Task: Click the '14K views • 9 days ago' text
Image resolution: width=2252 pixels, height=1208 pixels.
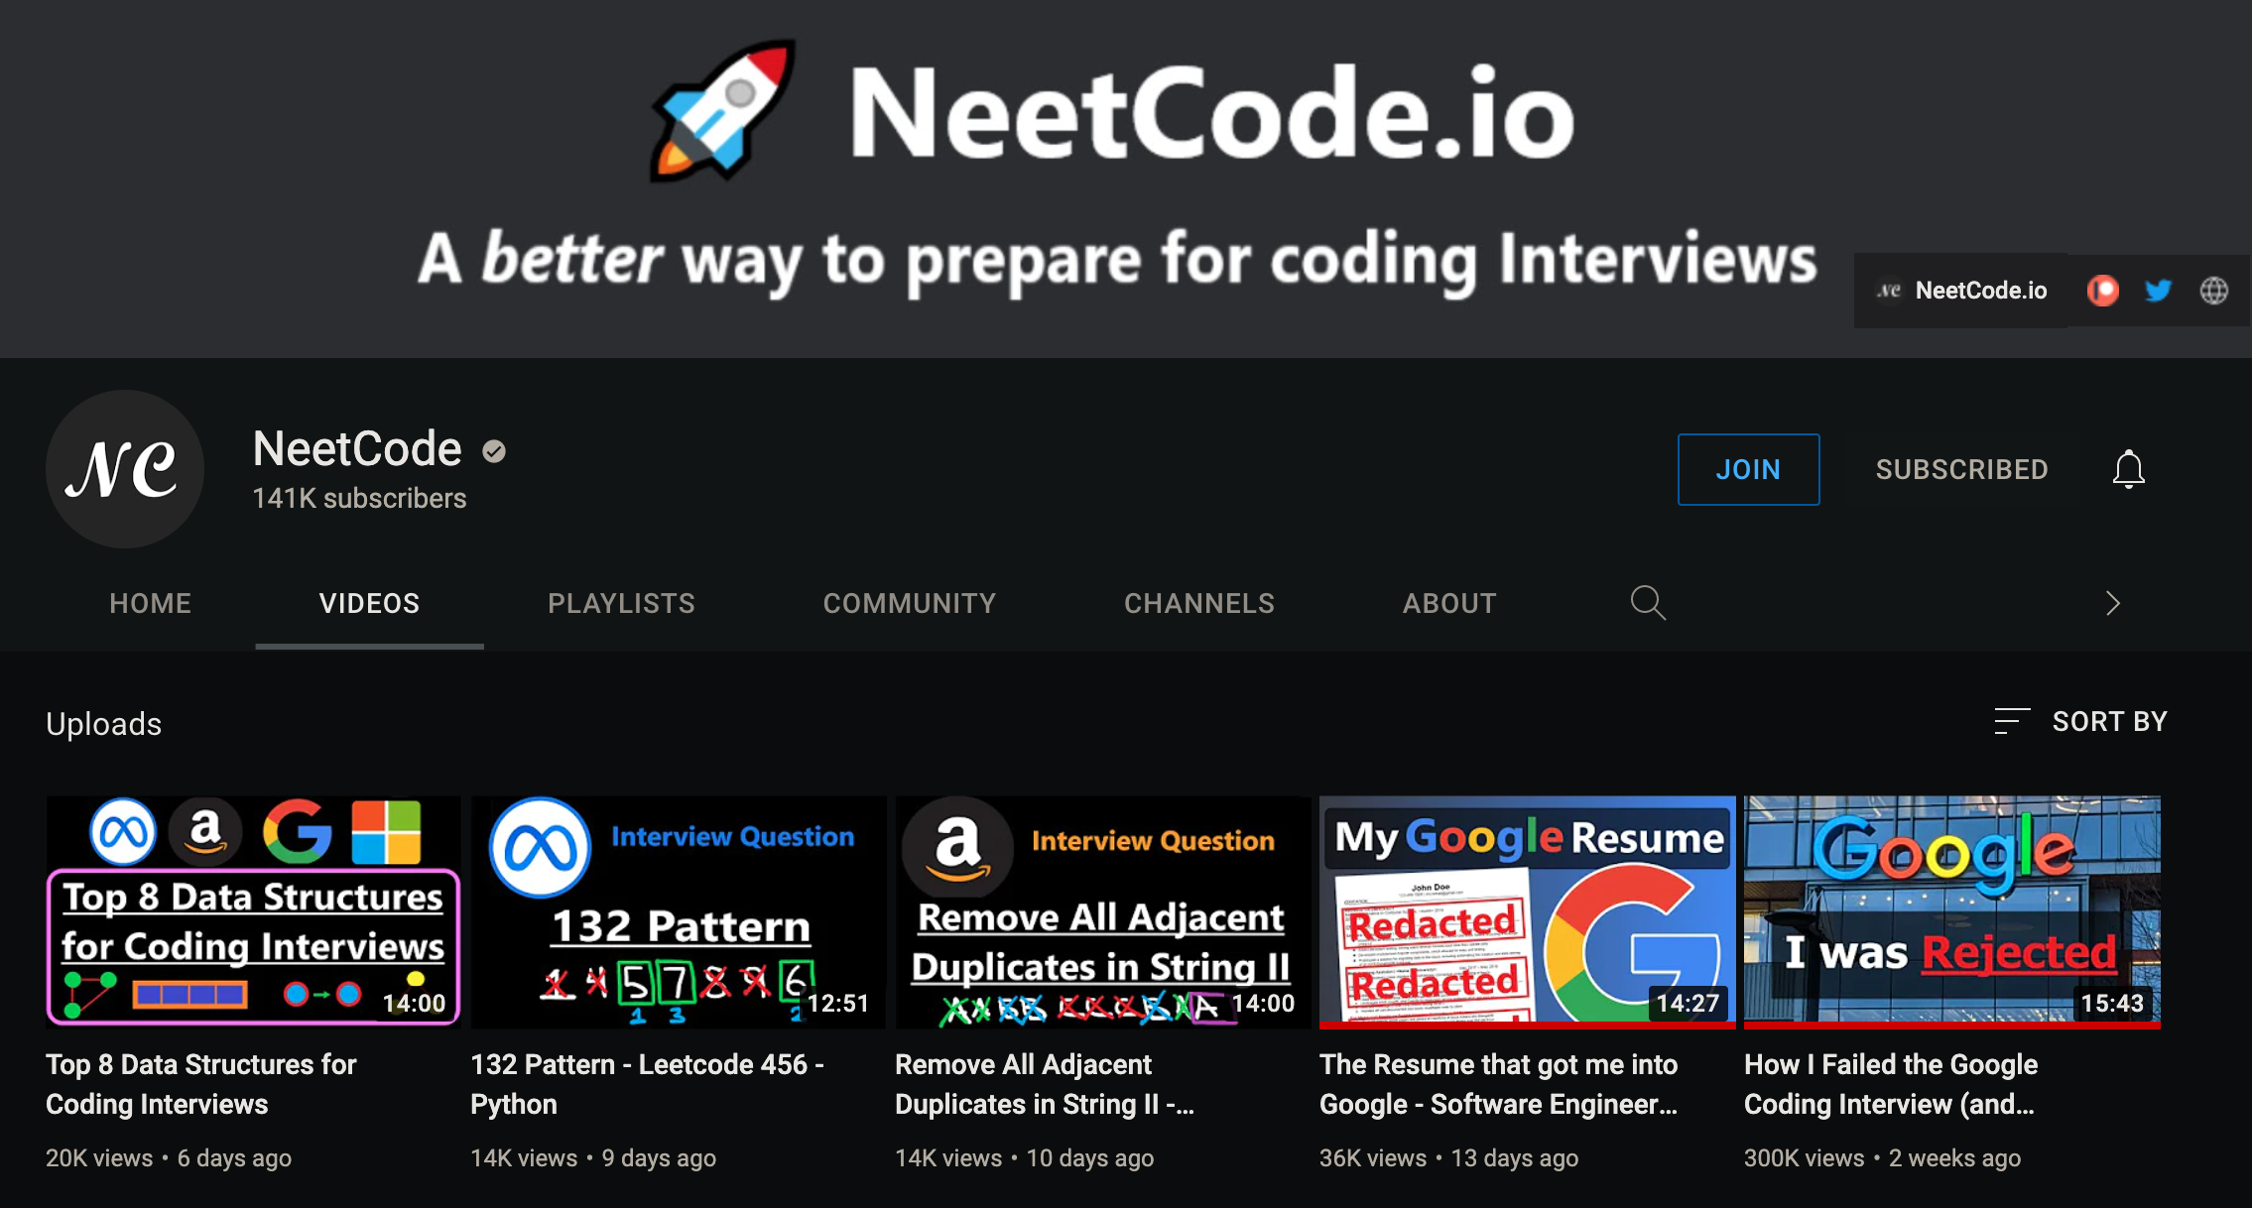Action: pos(593,1157)
